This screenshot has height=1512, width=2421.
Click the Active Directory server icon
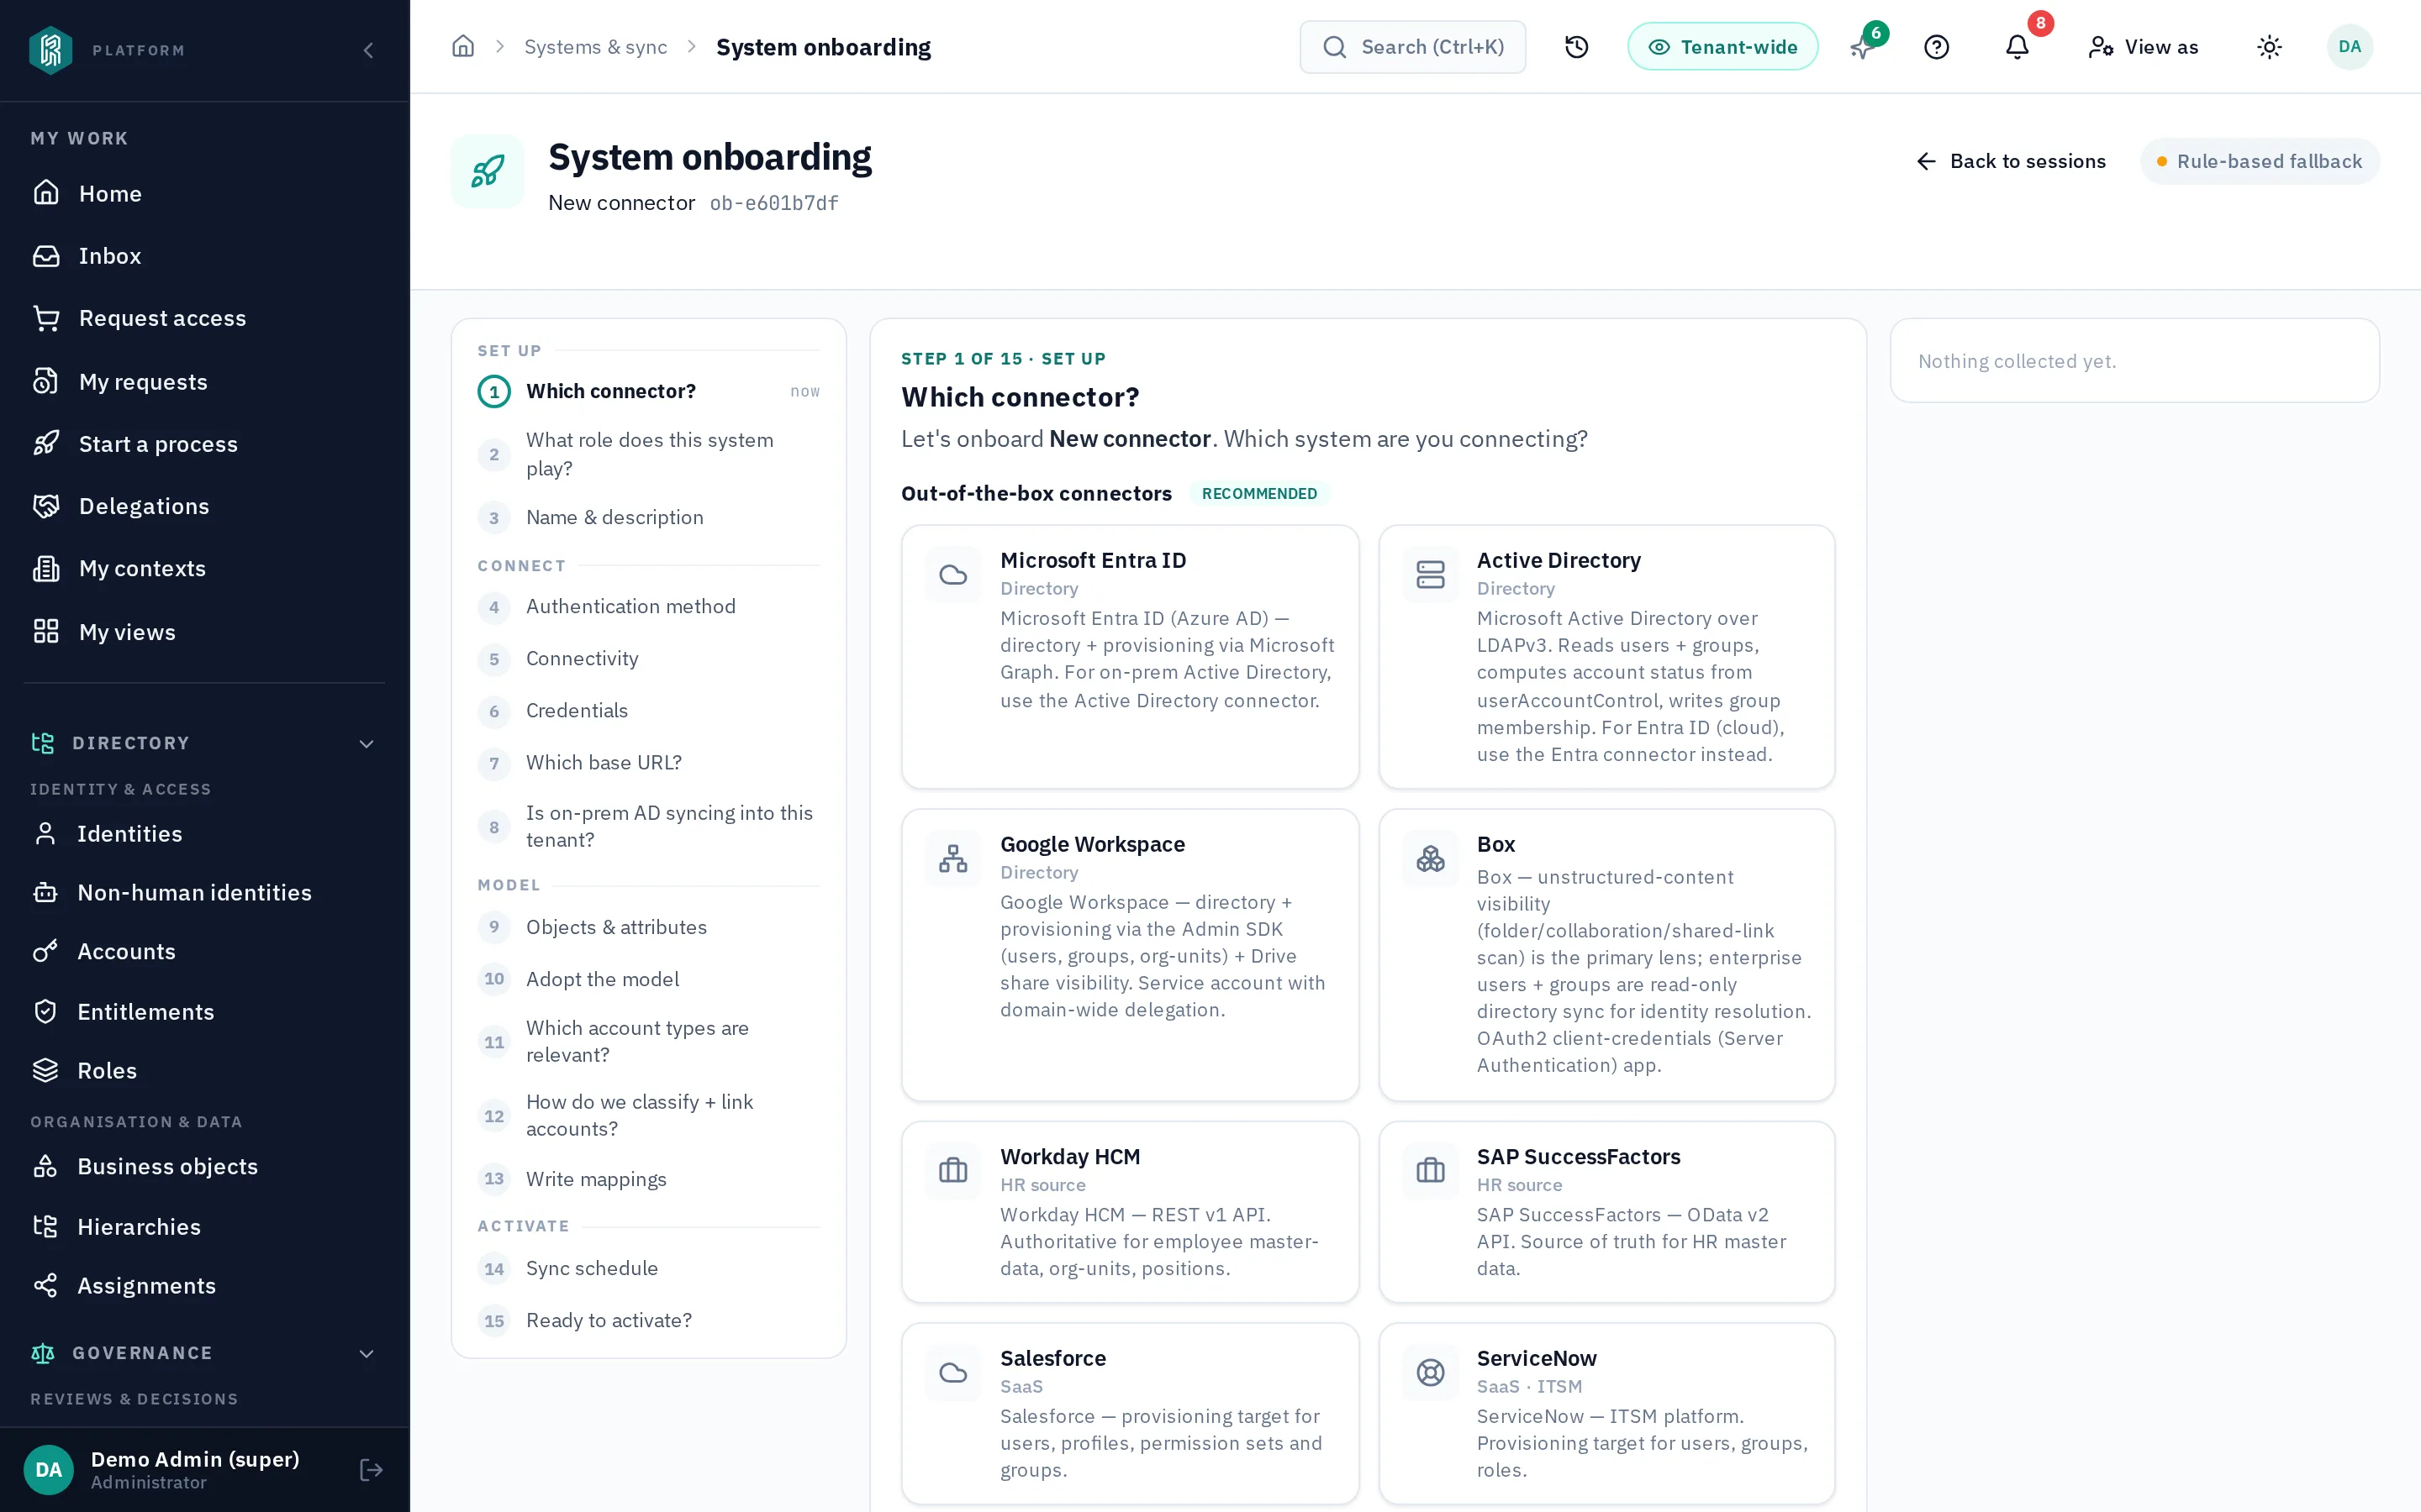click(x=1431, y=575)
